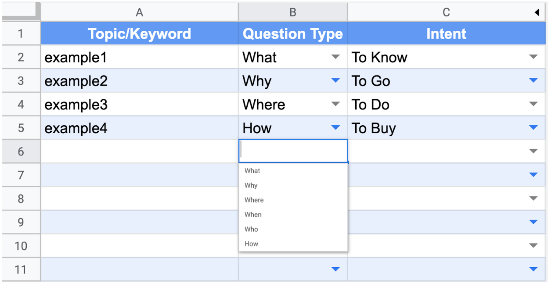Open dropdown arrow in cell B4 showing Where

click(x=335, y=105)
